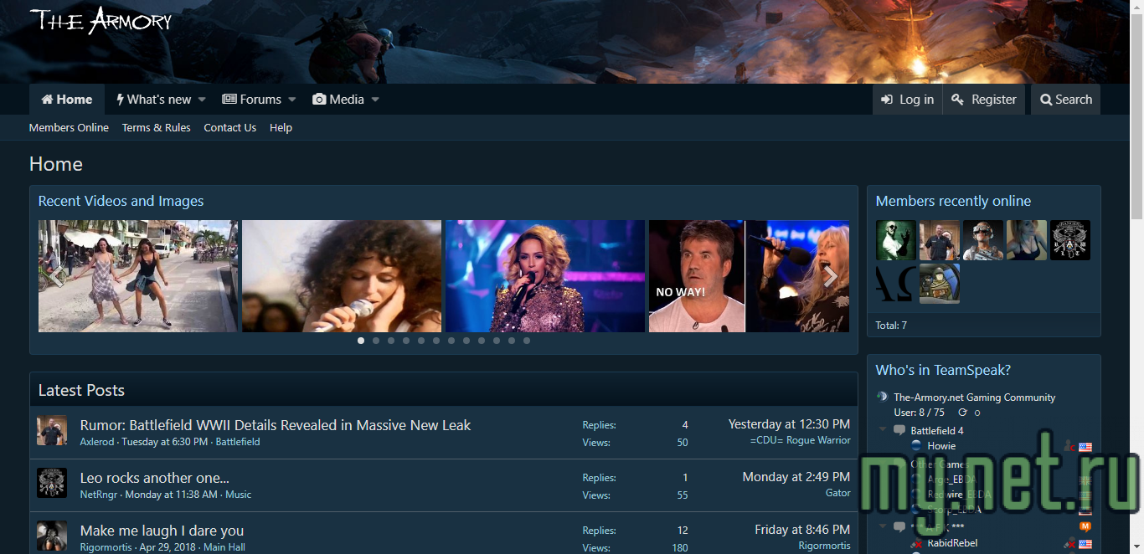Screen dimensions: 1144x554
Task: Open Members Online in the sub-navigation
Action: [x=69, y=128]
